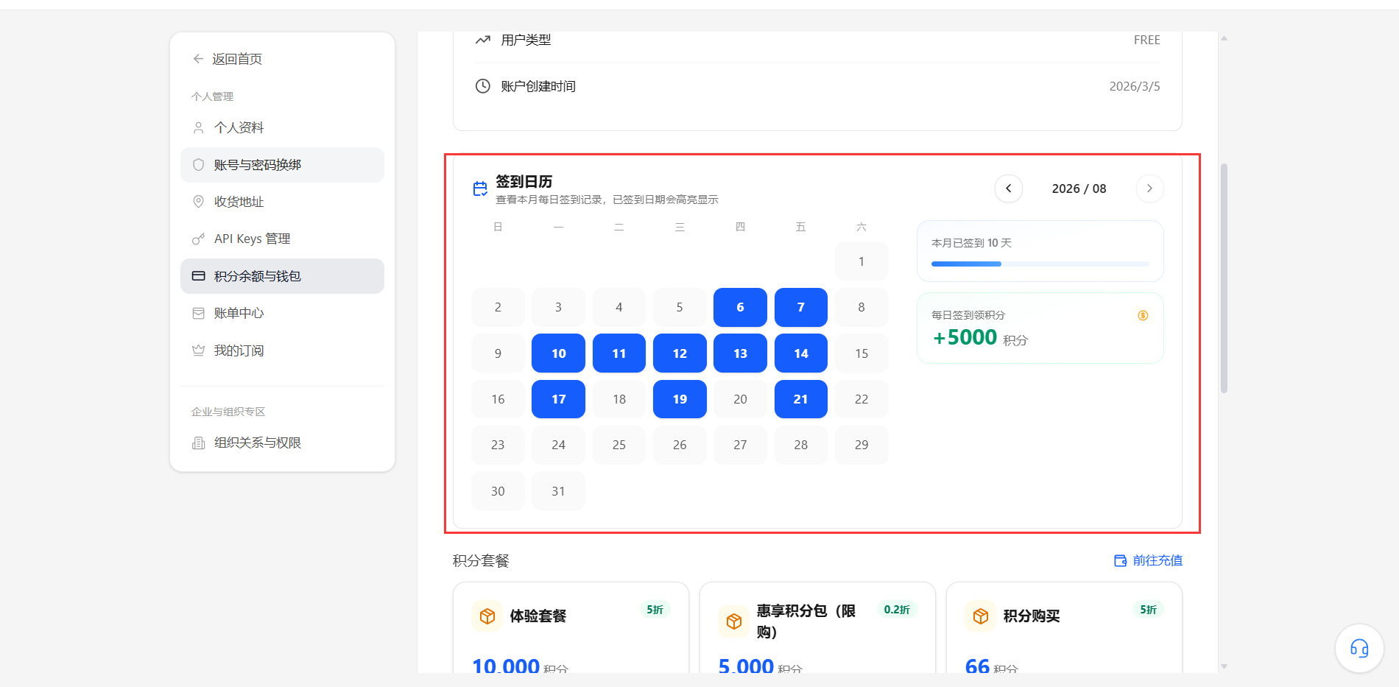Click the shield icon beside 账号与密码换绑
This screenshot has height=687, width=1399.
pos(198,165)
